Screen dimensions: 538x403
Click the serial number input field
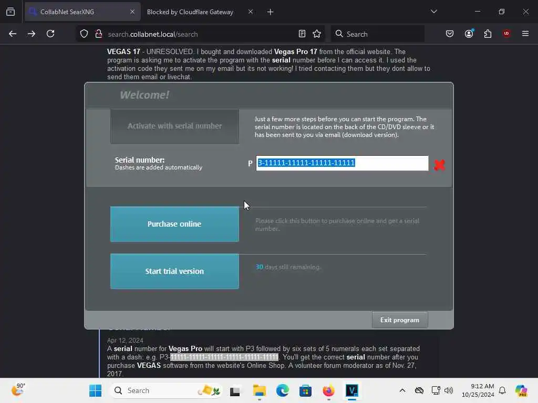pyautogui.click(x=342, y=163)
